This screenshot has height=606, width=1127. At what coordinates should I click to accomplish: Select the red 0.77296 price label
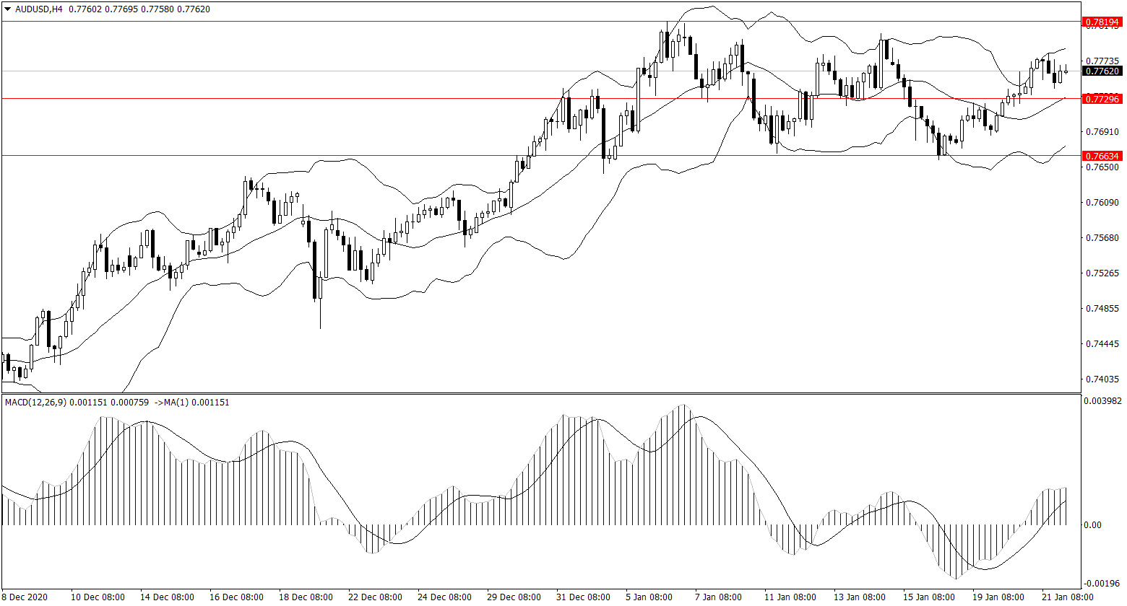1102,98
